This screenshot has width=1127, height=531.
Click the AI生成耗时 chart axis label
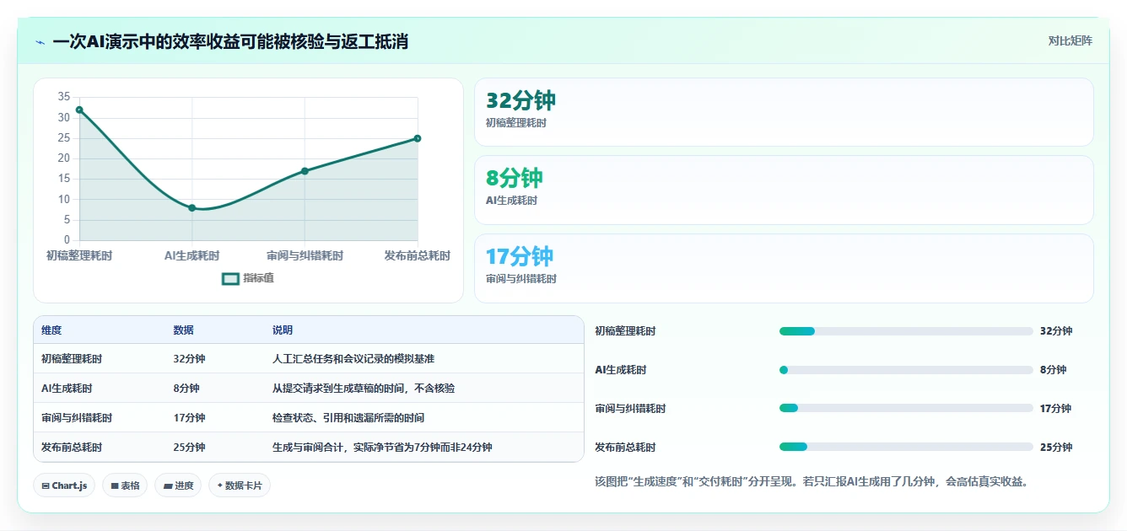click(x=192, y=255)
